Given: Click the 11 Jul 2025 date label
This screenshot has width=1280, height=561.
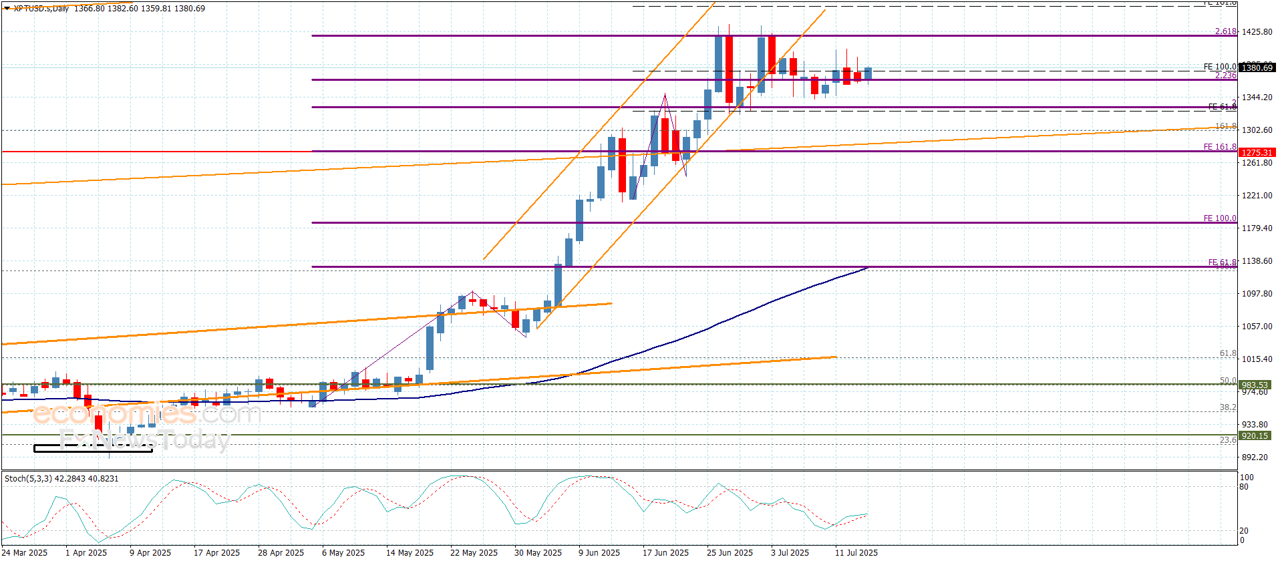Looking at the screenshot, I should [x=856, y=553].
